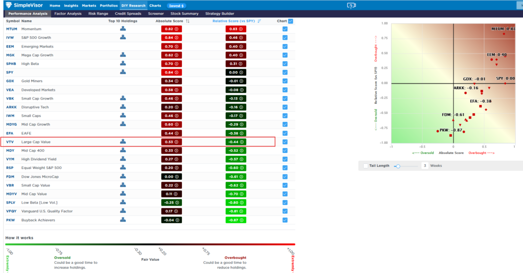Expand FDM absolute score 0.00 arrow

pos(177,177)
